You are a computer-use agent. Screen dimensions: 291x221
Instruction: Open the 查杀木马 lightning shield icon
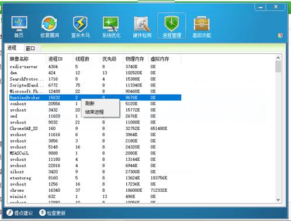pyautogui.click(x=80, y=27)
